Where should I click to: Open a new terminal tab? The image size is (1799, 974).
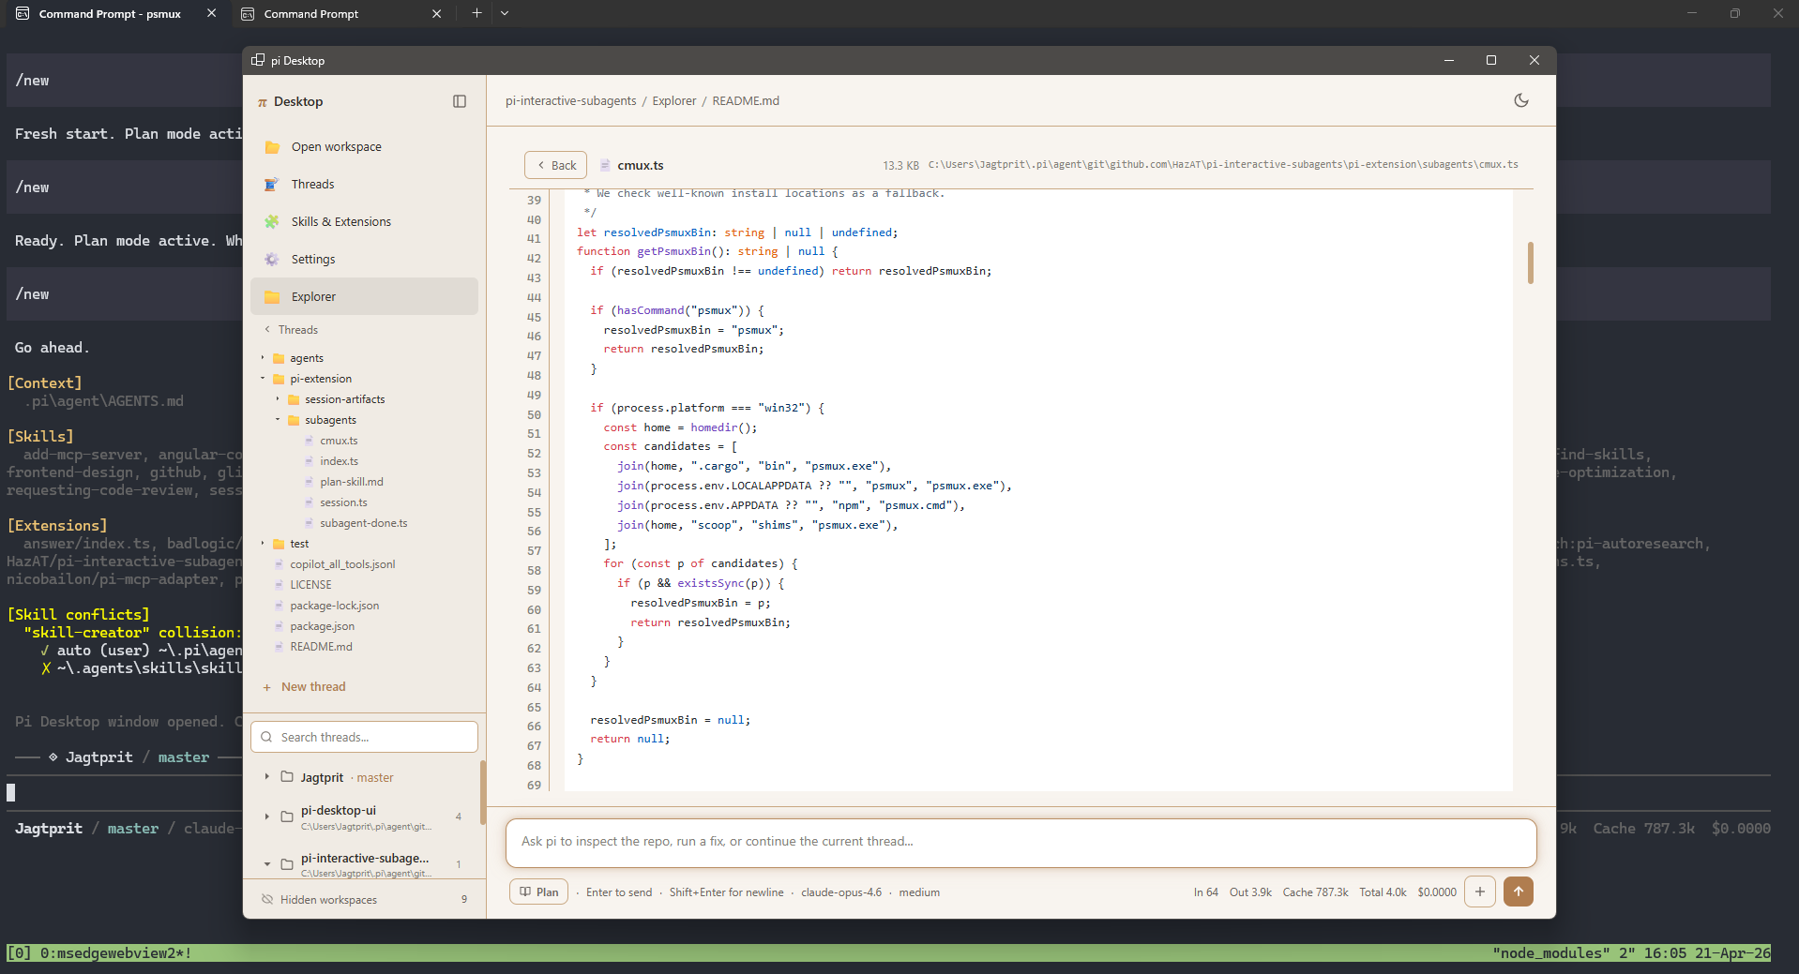[476, 13]
